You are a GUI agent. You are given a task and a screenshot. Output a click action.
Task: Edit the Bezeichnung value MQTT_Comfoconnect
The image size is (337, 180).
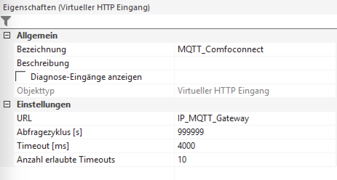[221, 49]
